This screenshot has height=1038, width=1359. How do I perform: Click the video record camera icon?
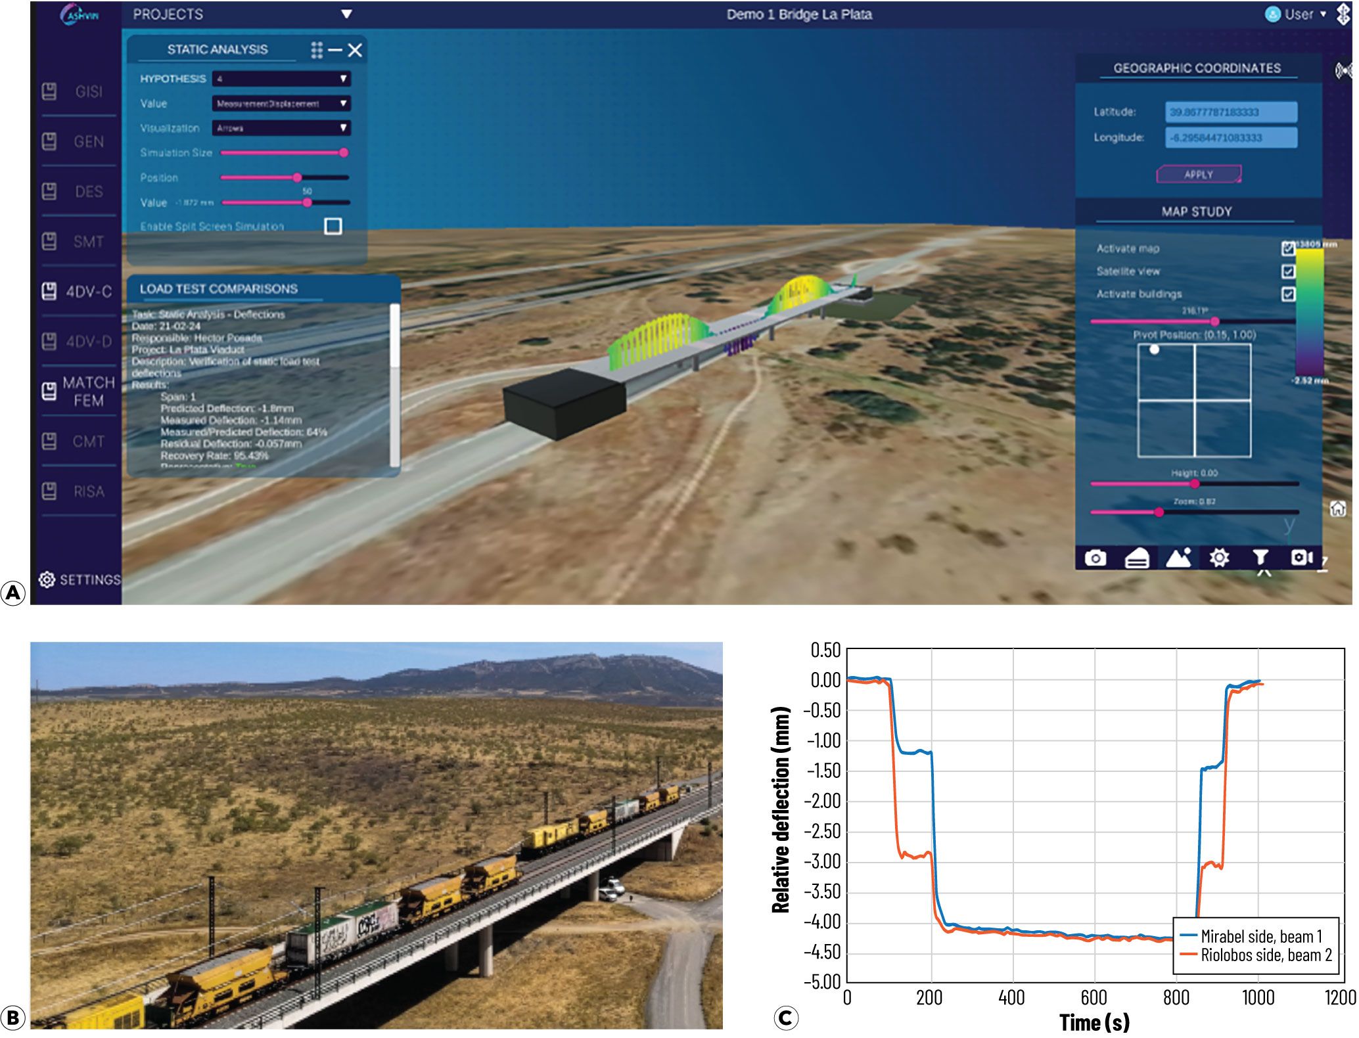(x=1302, y=558)
